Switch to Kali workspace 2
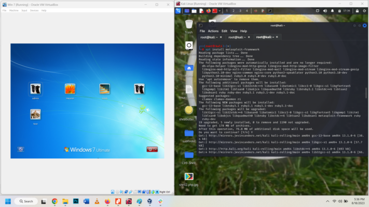Screen dimensions: 369x207 (234, 11)
